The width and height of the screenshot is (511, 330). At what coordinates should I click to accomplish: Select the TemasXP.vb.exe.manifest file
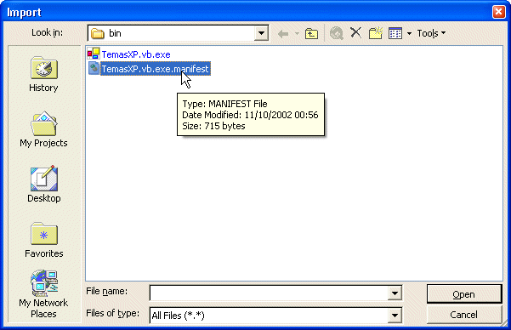pos(155,69)
